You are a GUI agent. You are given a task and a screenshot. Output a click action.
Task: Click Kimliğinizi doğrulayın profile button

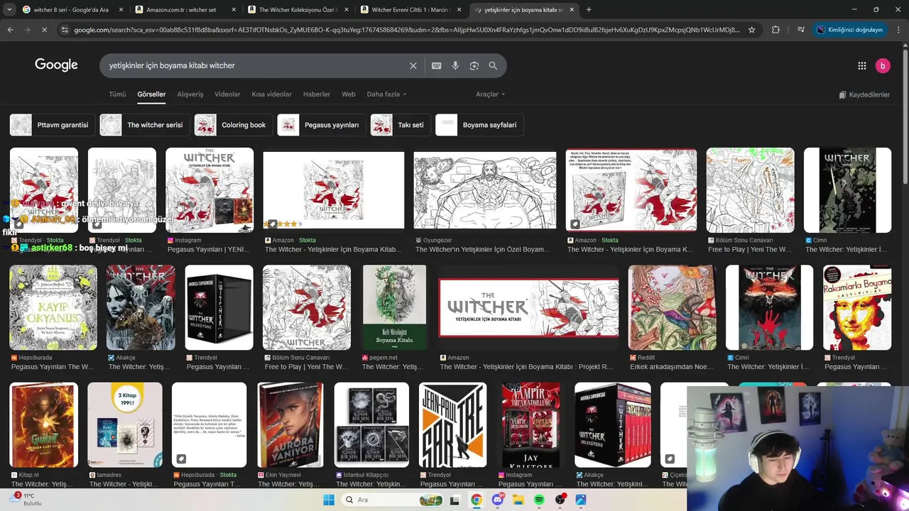[850, 30]
